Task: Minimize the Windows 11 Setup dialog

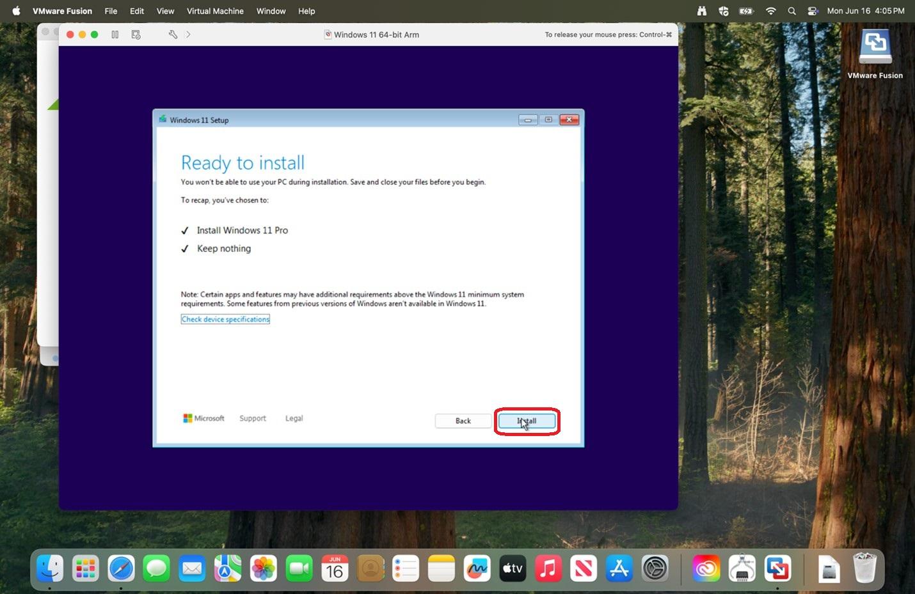Action: 528,120
